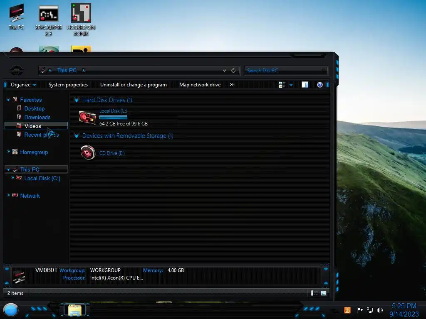The height and width of the screenshot is (319, 426).
Task: Open Java update tray icon
Action: click(x=347, y=310)
